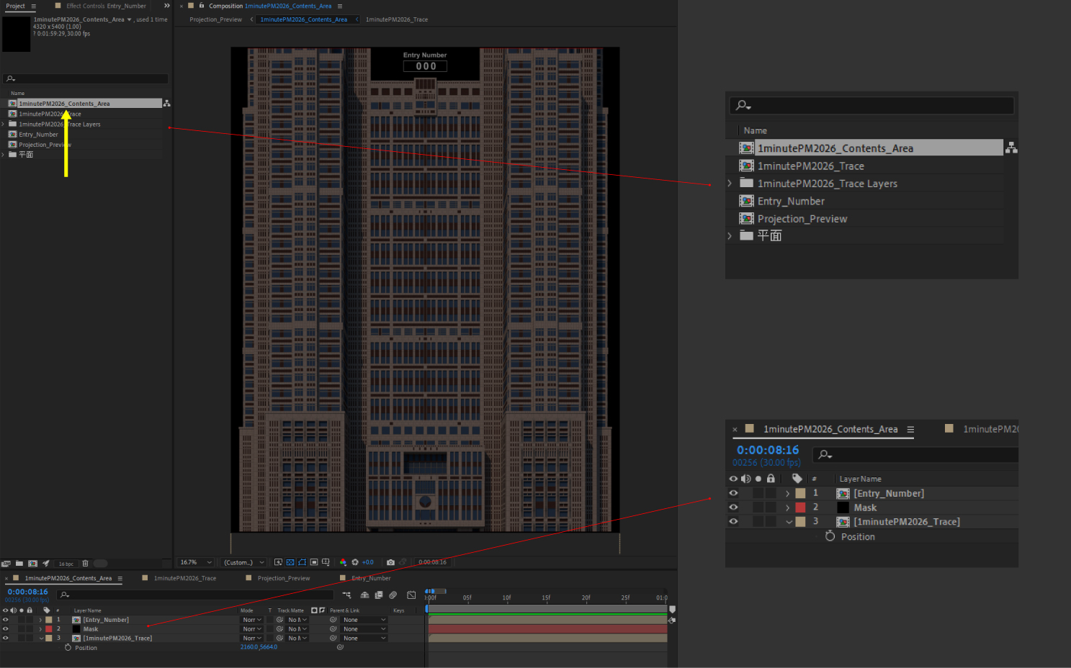The width and height of the screenshot is (1071, 668).
Task: Click the 16 bpc color depth button
Action: [66, 564]
